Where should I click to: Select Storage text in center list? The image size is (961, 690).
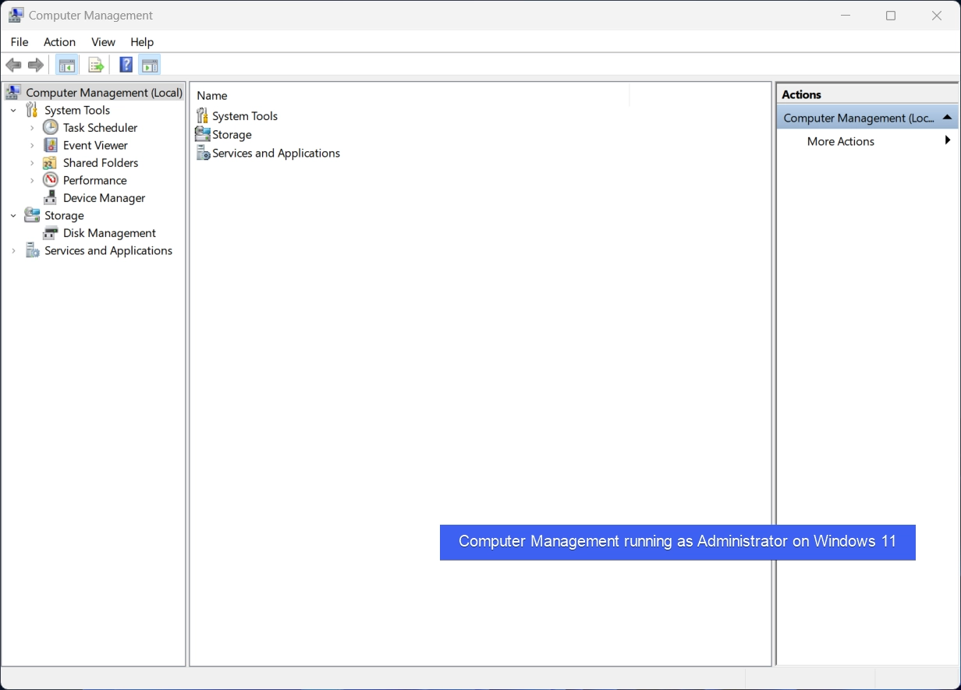[x=232, y=135]
